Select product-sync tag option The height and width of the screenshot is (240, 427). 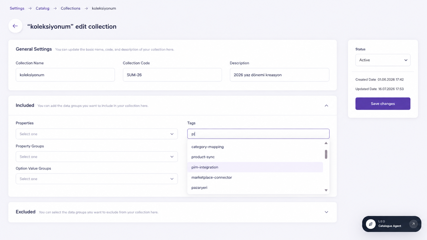point(255,157)
